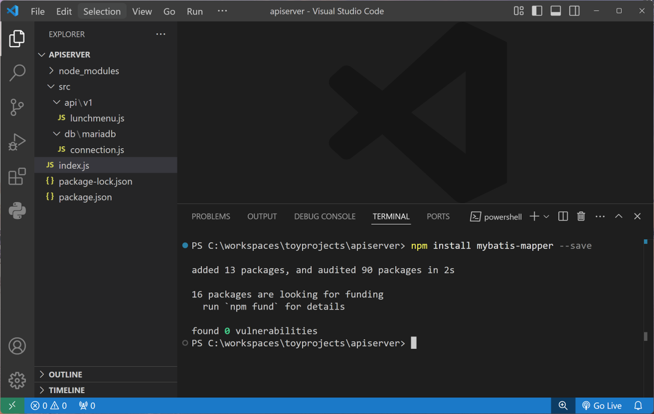Open the Accounts menu icon
Image resolution: width=654 pixels, height=414 pixels.
[x=17, y=346]
